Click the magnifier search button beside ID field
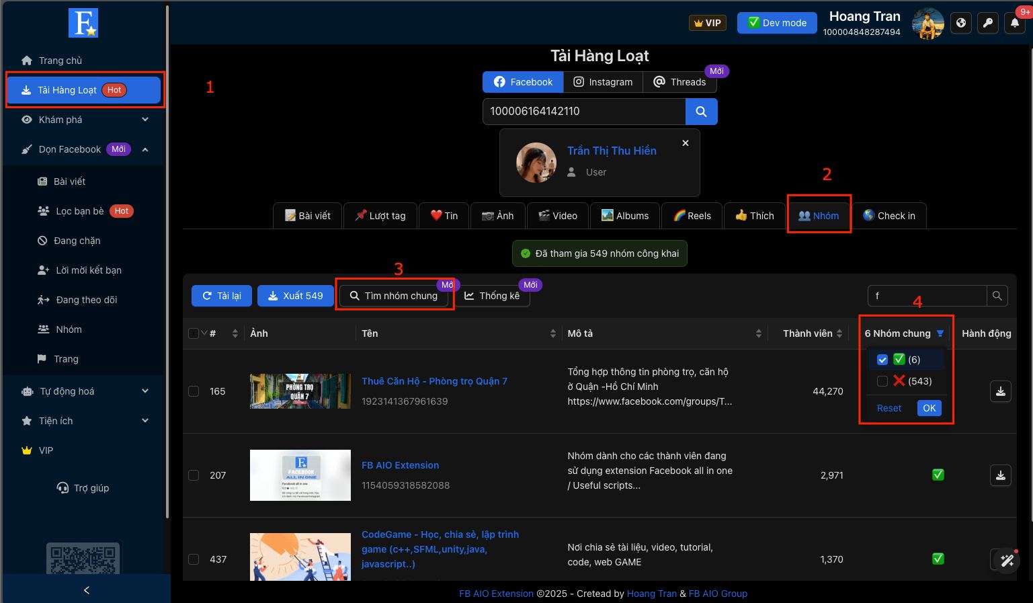Screen dimensions: 1033x603 pyautogui.click(x=701, y=112)
